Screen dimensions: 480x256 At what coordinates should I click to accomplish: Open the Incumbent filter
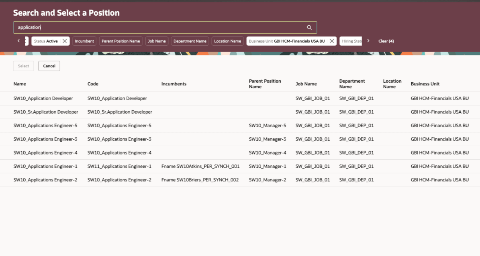pyautogui.click(x=84, y=41)
